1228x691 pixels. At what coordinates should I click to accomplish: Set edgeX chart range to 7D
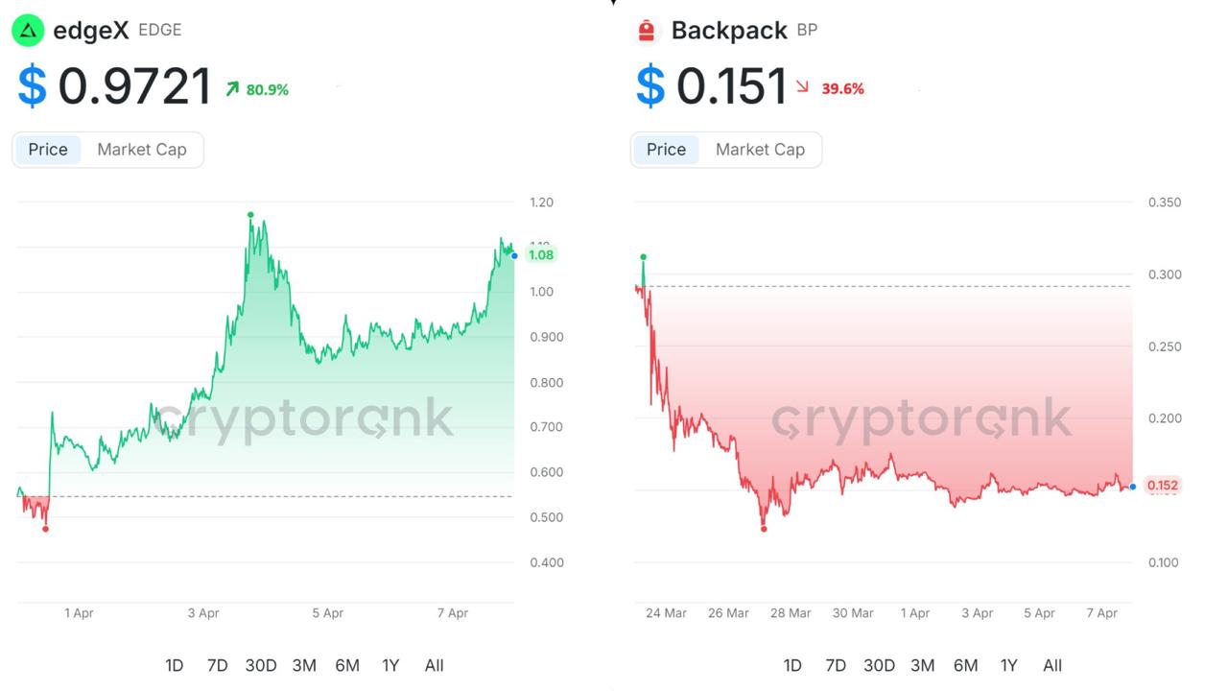pos(218,665)
